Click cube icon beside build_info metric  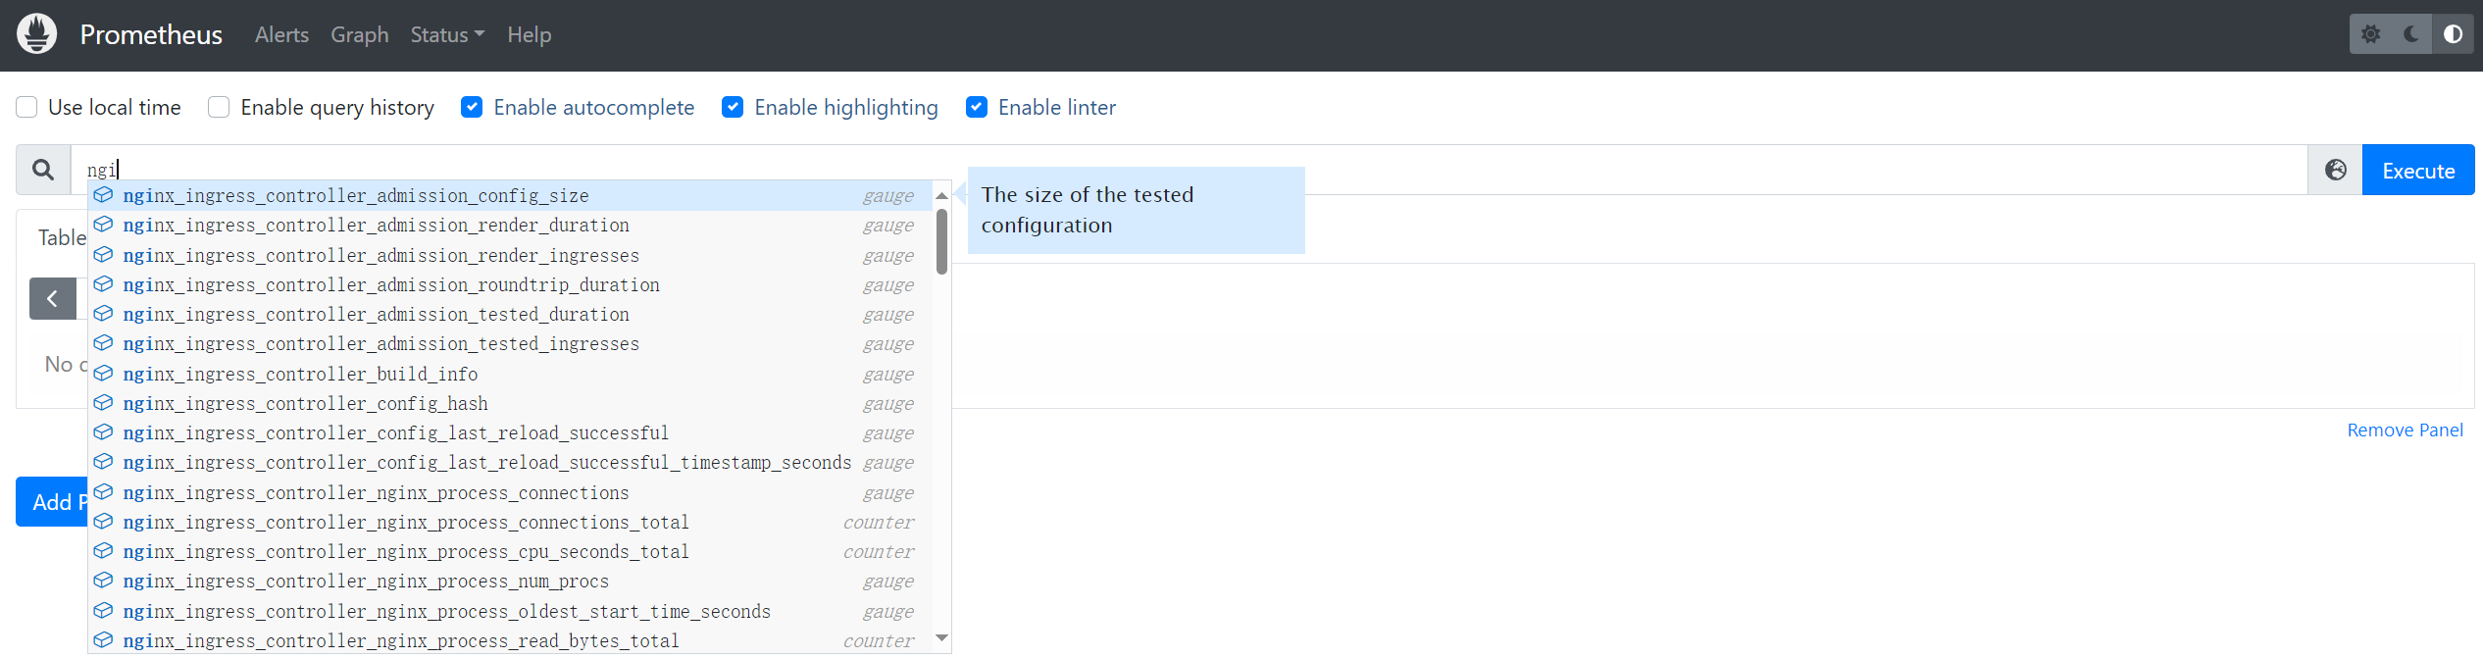click(103, 374)
